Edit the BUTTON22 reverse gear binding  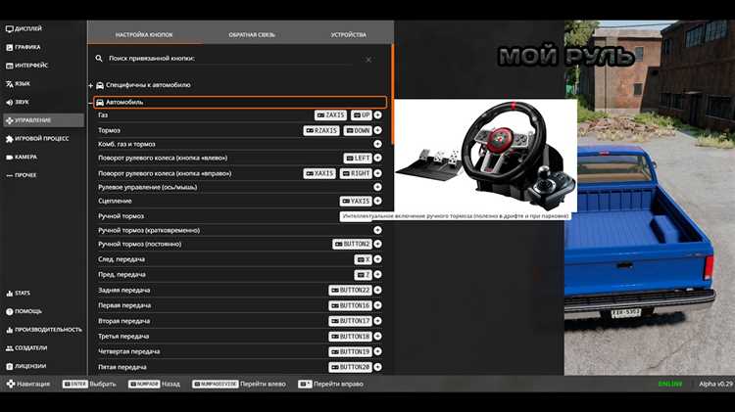(350, 291)
